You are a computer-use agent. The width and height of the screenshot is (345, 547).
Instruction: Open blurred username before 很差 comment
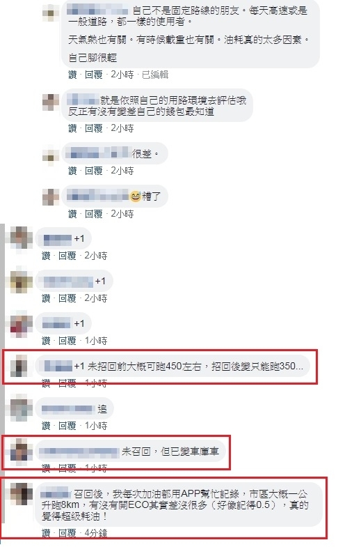click(x=97, y=153)
